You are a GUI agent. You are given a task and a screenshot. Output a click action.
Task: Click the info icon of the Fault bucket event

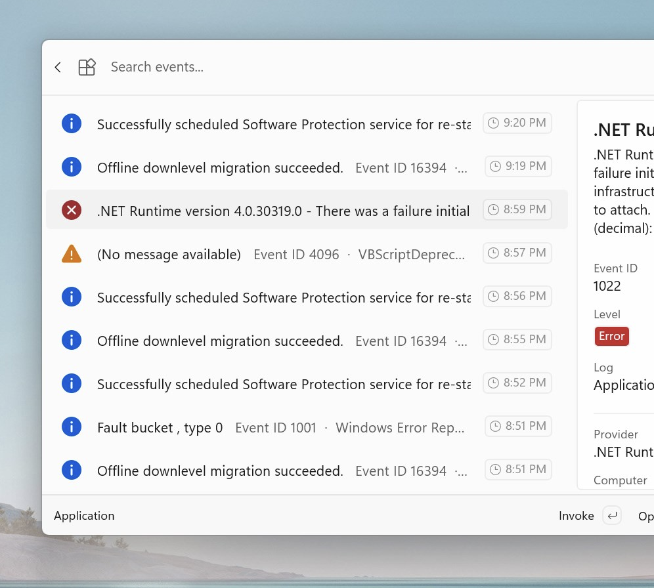[x=72, y=427]
